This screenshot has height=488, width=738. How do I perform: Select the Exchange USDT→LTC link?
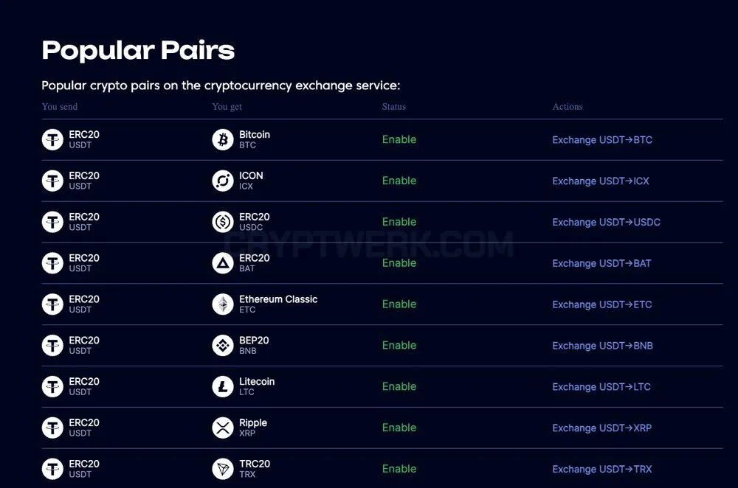tap(601, 386)
